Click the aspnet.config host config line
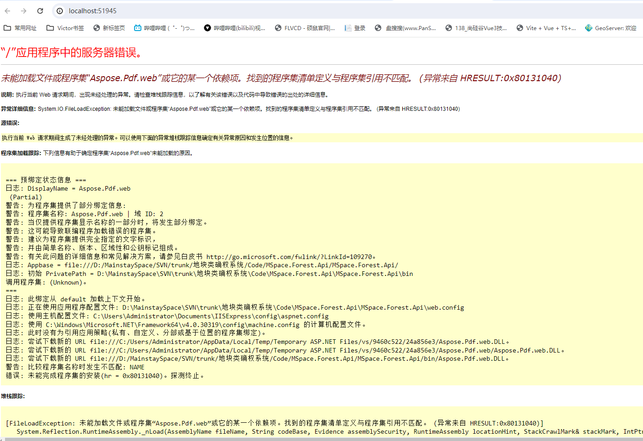643x441 pixels. (167, 316)
